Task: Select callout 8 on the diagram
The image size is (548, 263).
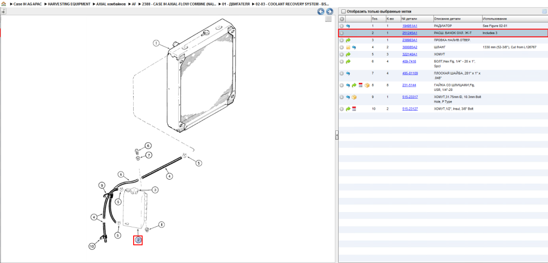Action: (x=161, y=225)
